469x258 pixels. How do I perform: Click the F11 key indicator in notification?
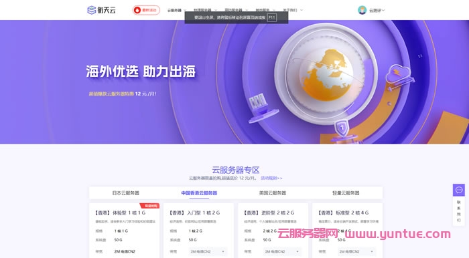coord(271,17)
